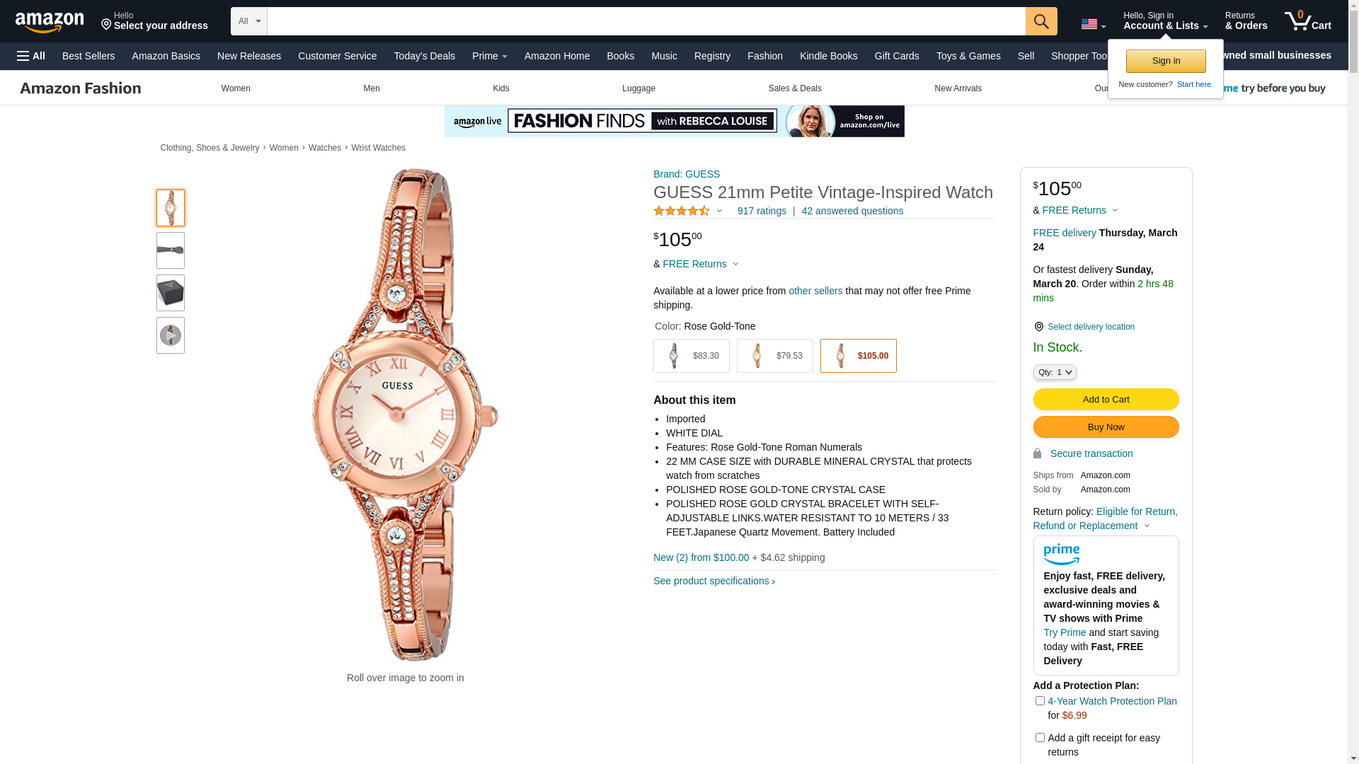Screen dimensions: 1359x764
Task: Click the star rating icons
Action: click(682, 211)
